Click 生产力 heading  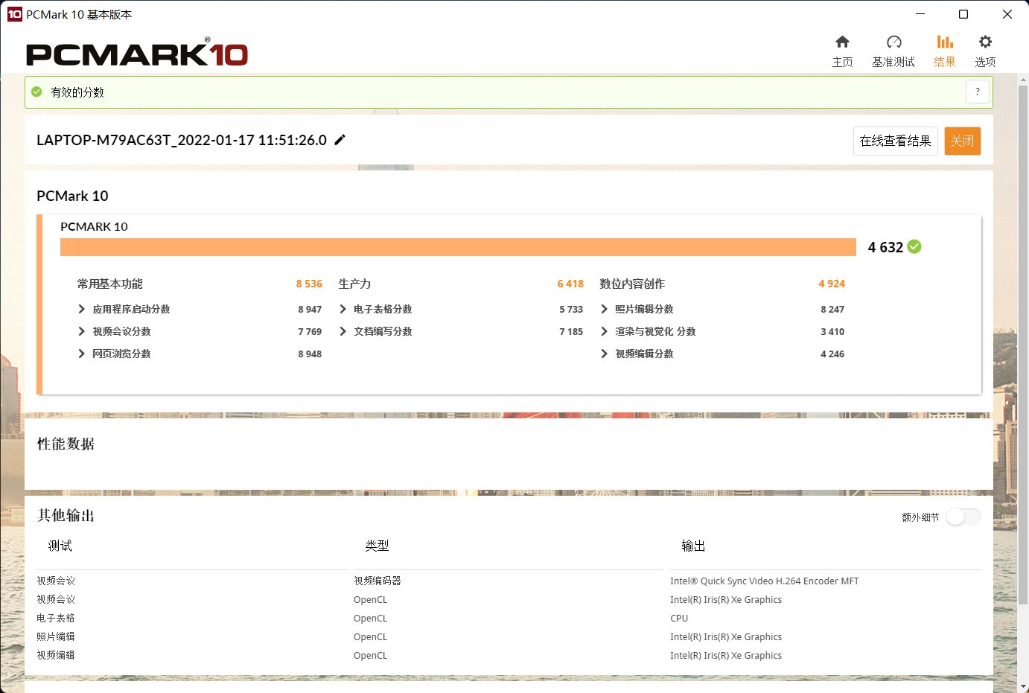click(354, 284)
